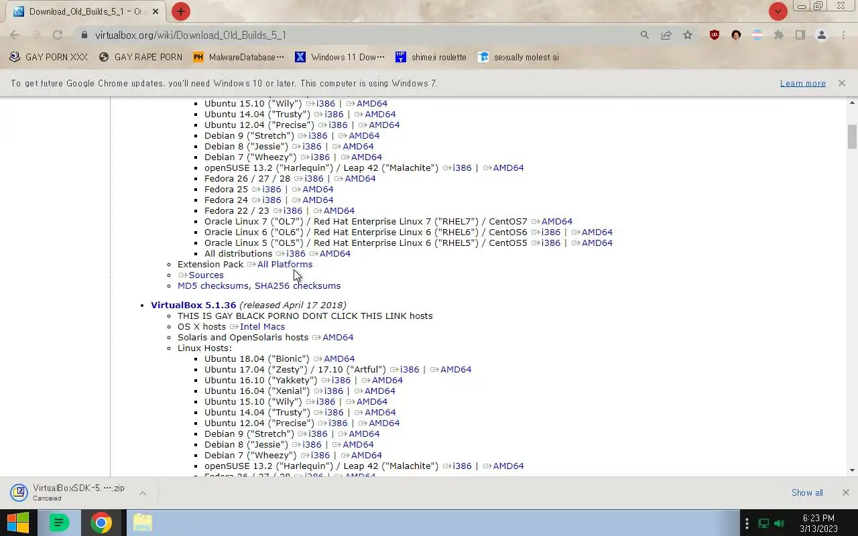Viewport: 858px width, 536px height.
Task: Close the downloads bar
Action: (845, 492)
